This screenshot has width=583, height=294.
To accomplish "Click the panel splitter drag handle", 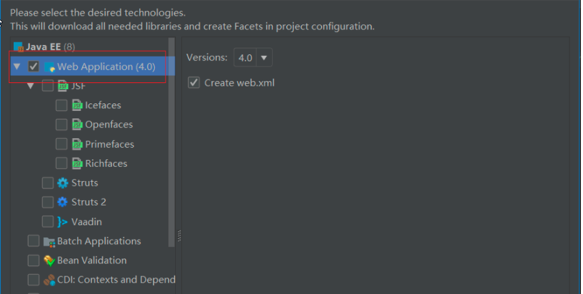I will (179, 235).
